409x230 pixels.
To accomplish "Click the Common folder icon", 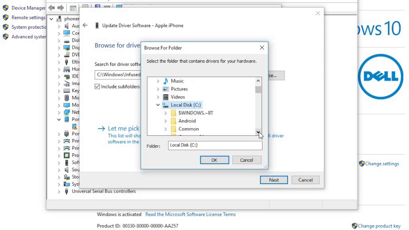I will [174, 129].
